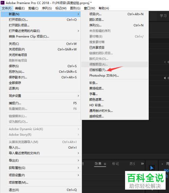Viewport: 169px width, 193px height.
Task: Open the 标记(M) menu
Action: [x=61, y=8]
